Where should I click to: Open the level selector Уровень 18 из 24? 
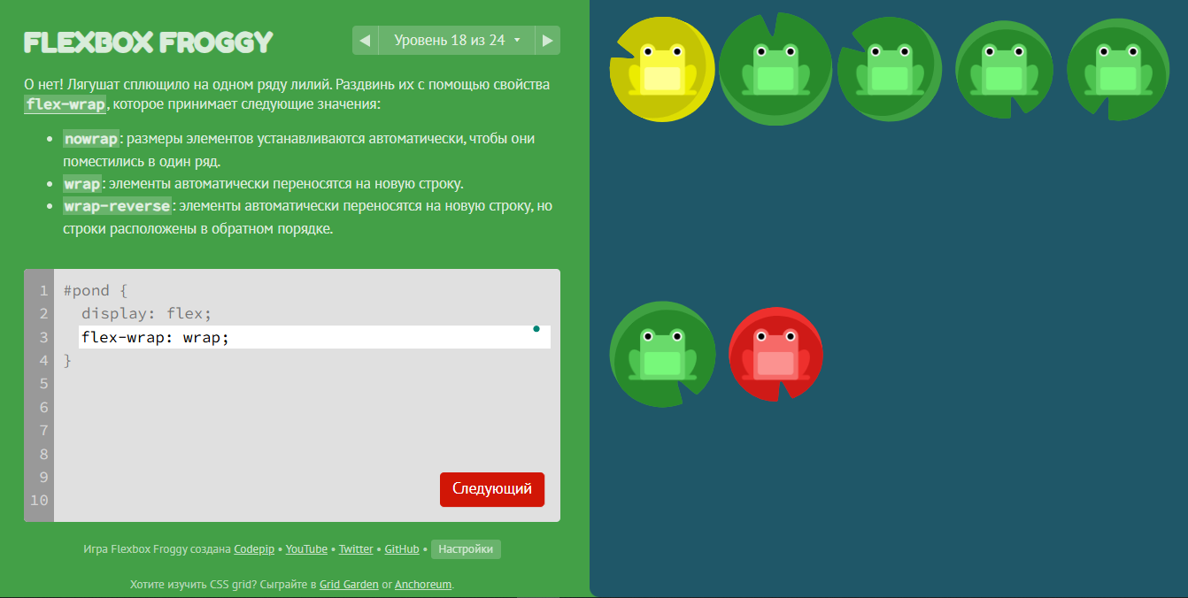pyautogui.click(x=456, y=40)
